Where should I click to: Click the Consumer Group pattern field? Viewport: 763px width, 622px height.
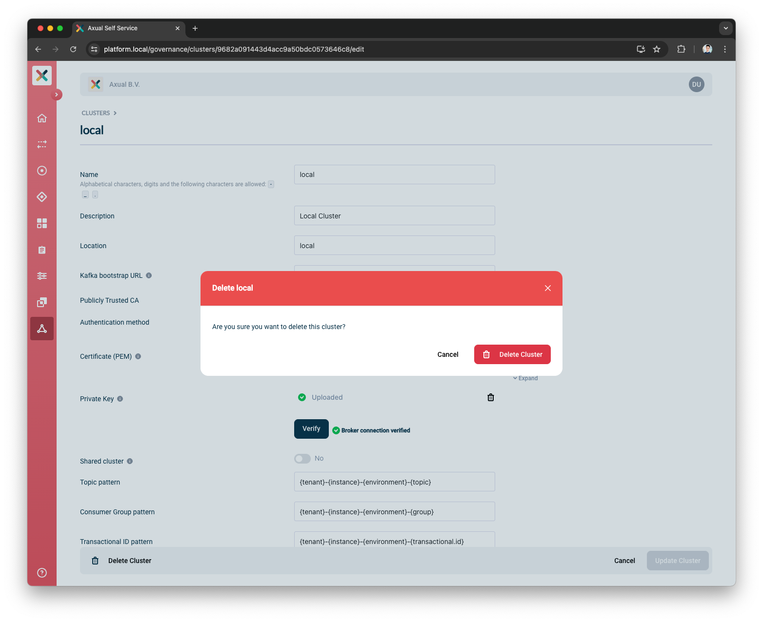(x=394, y=511)
